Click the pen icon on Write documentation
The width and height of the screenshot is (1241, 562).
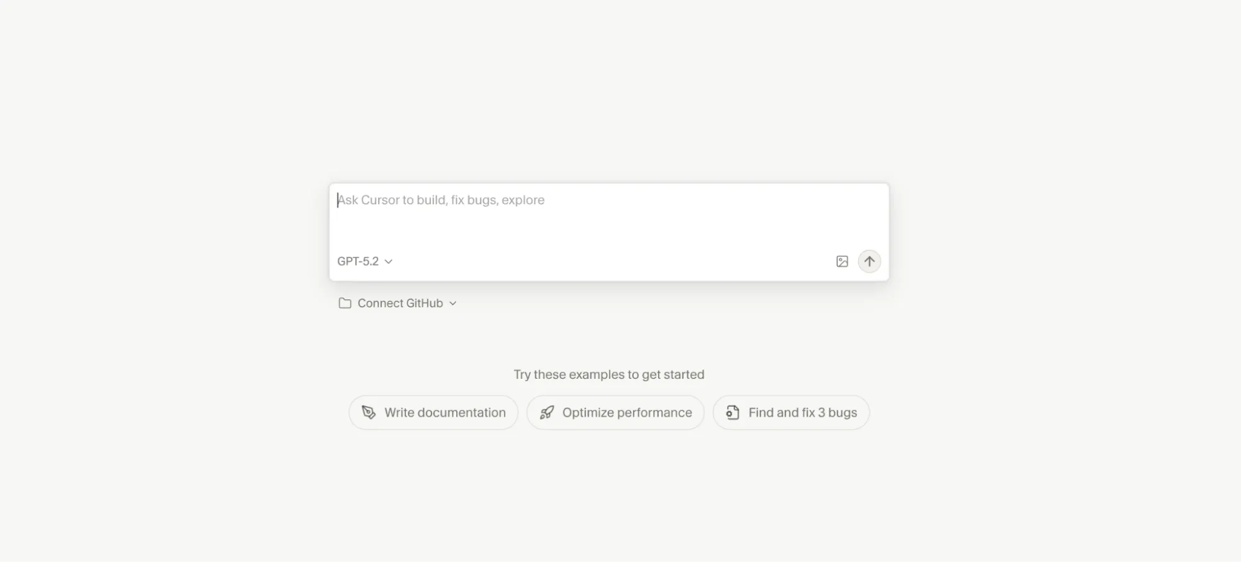click(x=369, y=412)
